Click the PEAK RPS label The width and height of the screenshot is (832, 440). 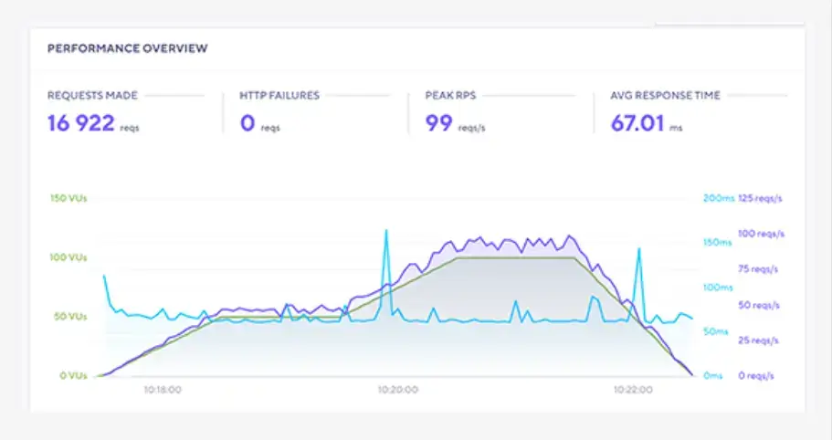(x=450, y=96)
